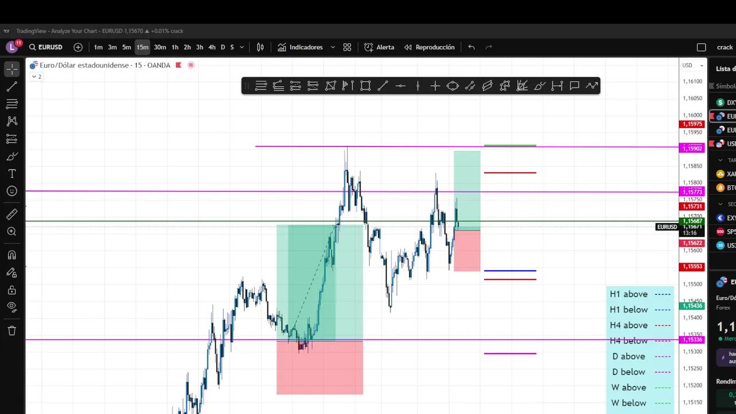Select the comment balloon tool in favorites bar
Screen dimensions: 736x414
[x=574, y=86]
